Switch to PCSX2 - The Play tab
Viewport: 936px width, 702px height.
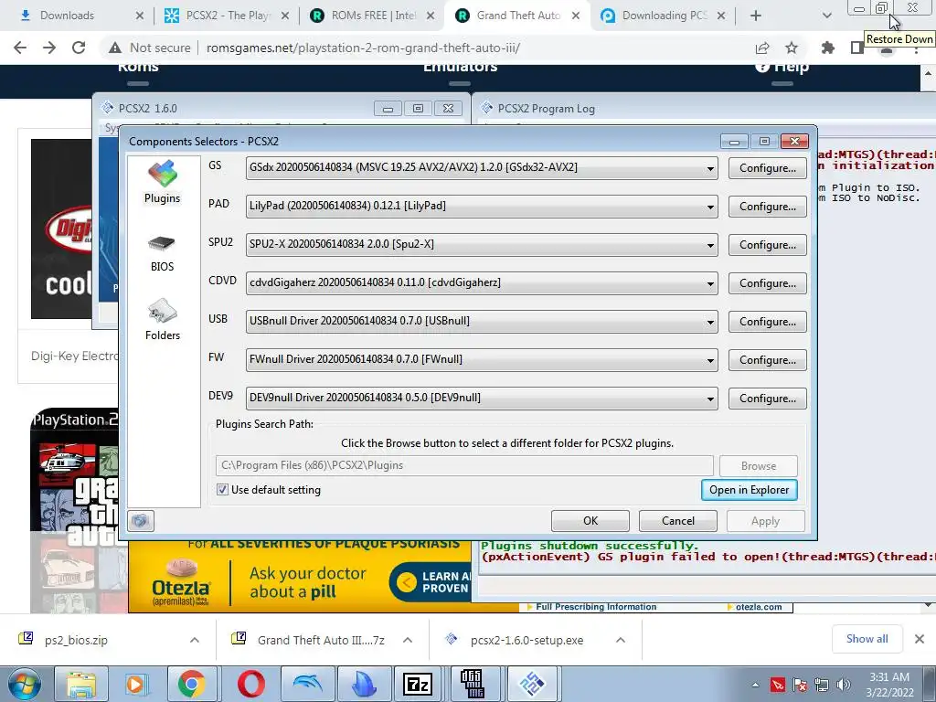(226, 16)
